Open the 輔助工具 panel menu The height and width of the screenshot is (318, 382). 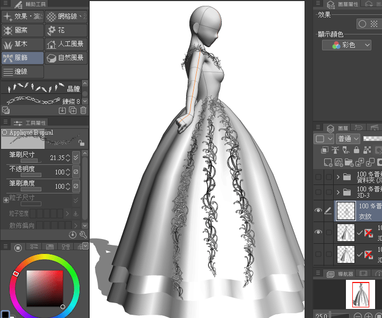pos(6,3)
